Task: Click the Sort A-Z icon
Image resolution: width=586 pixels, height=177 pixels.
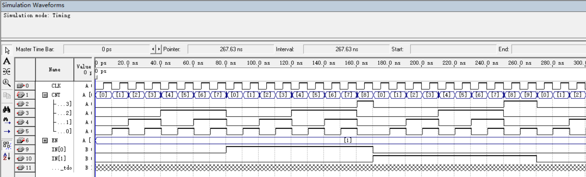Action: [7, 156]
